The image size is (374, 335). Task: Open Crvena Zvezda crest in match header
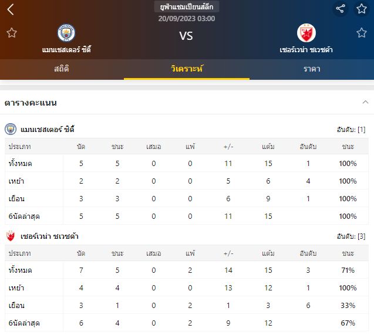point(306,33)
